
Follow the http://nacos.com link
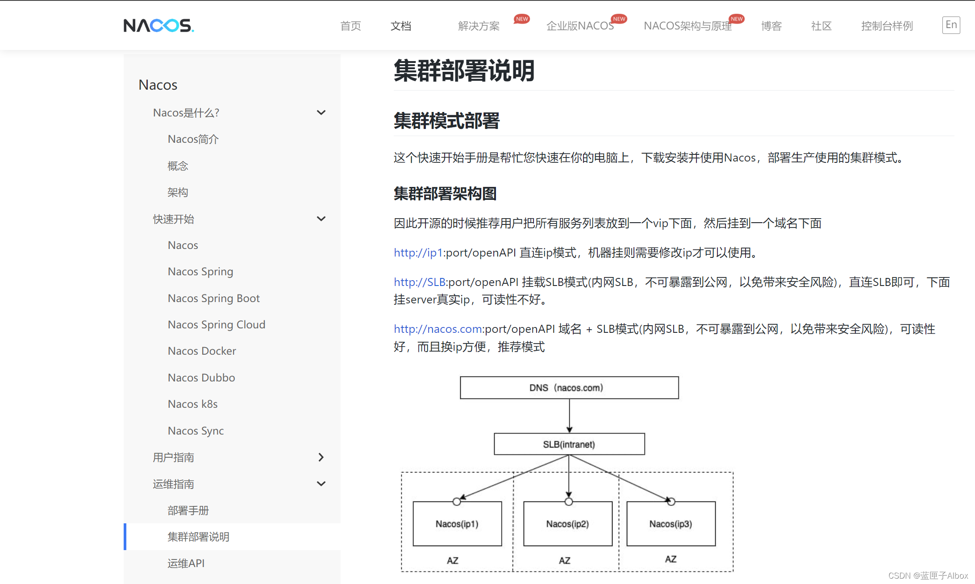click(438, 329)
